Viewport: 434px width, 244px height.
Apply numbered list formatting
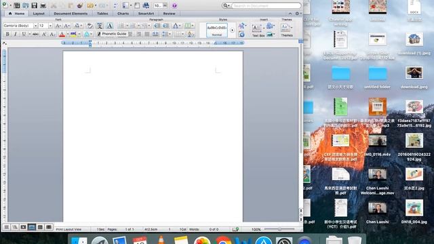(x=133, y=26)
